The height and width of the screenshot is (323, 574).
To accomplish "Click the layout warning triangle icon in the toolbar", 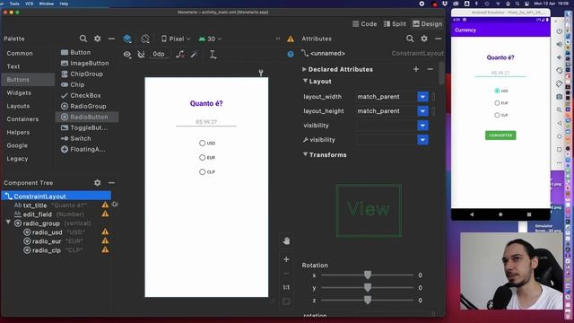I will (x=291, y=39).
